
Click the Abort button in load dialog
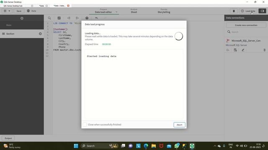coord(179,125)
